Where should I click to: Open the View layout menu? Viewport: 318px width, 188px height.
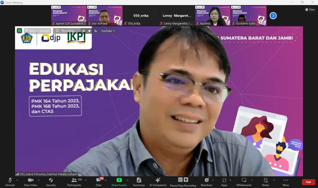(310, 10)
